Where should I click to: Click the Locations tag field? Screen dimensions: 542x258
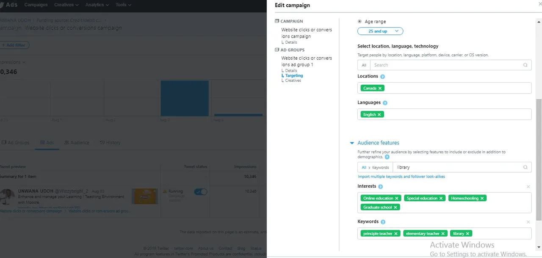[x=444, y=88]
